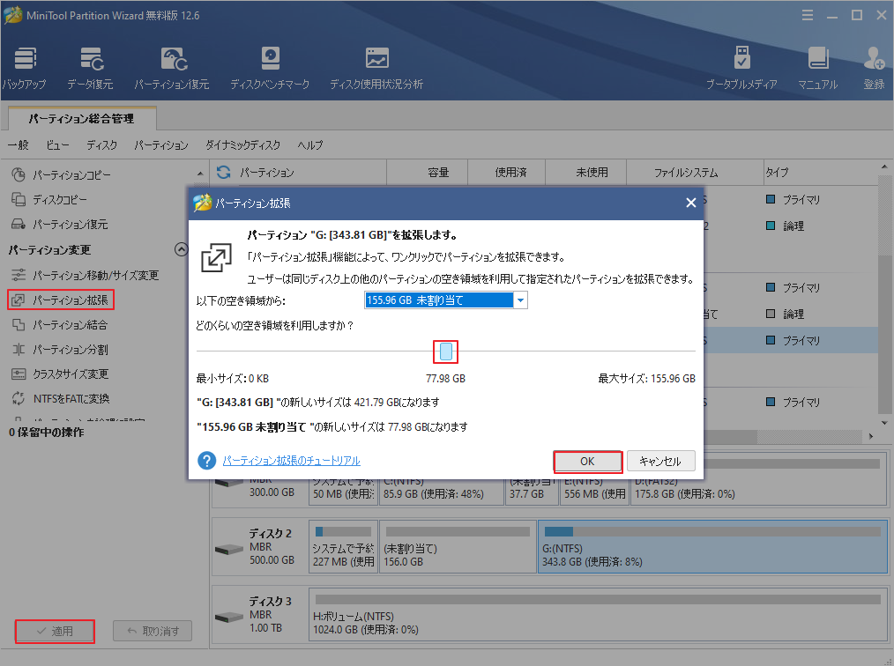Open the free space source dropdown
Viewport: 894px width, 666px height.
[x=519, y=300]
